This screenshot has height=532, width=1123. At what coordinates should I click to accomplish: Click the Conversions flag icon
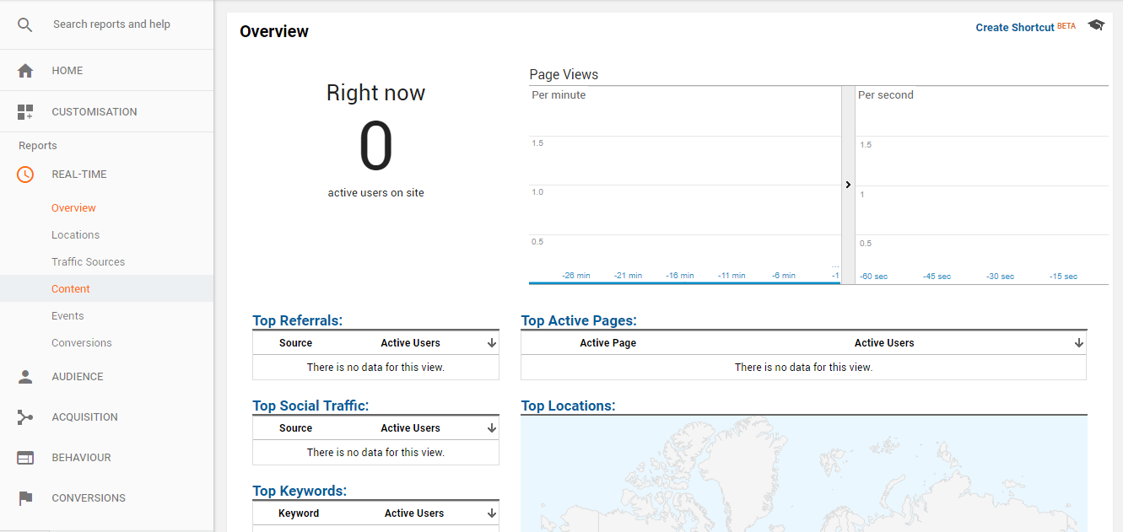tap(25, 498)
